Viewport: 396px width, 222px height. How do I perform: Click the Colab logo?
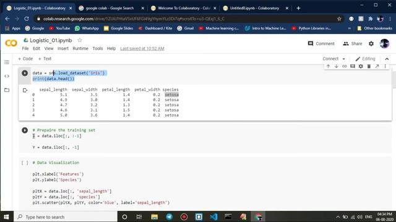click(11, 43)
